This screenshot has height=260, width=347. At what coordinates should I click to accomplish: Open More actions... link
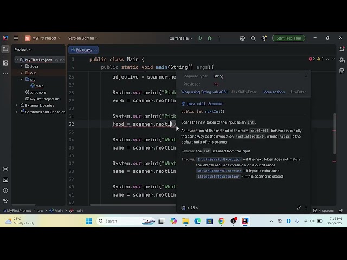pyautogui.click(x=275, y=92)
